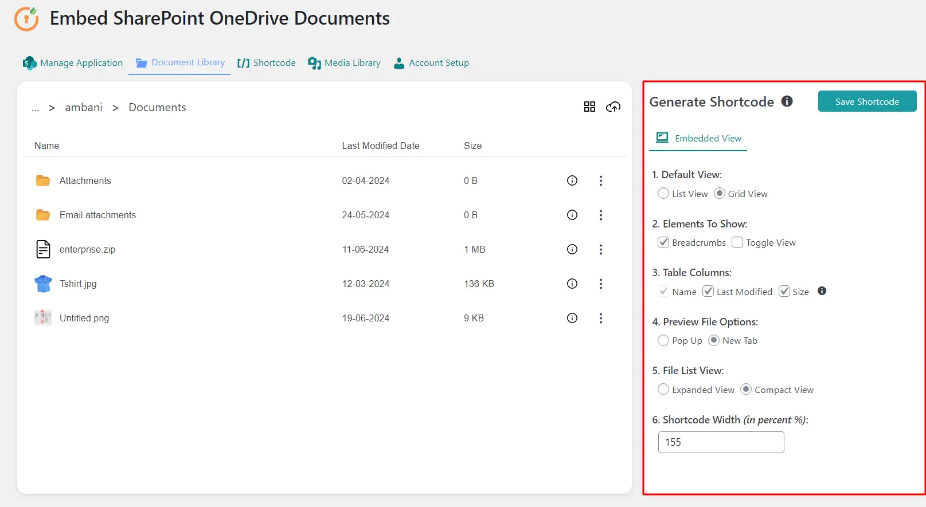
Task: Toggle Breadcrumbs checkbox
Action: [x=663, y=242]
